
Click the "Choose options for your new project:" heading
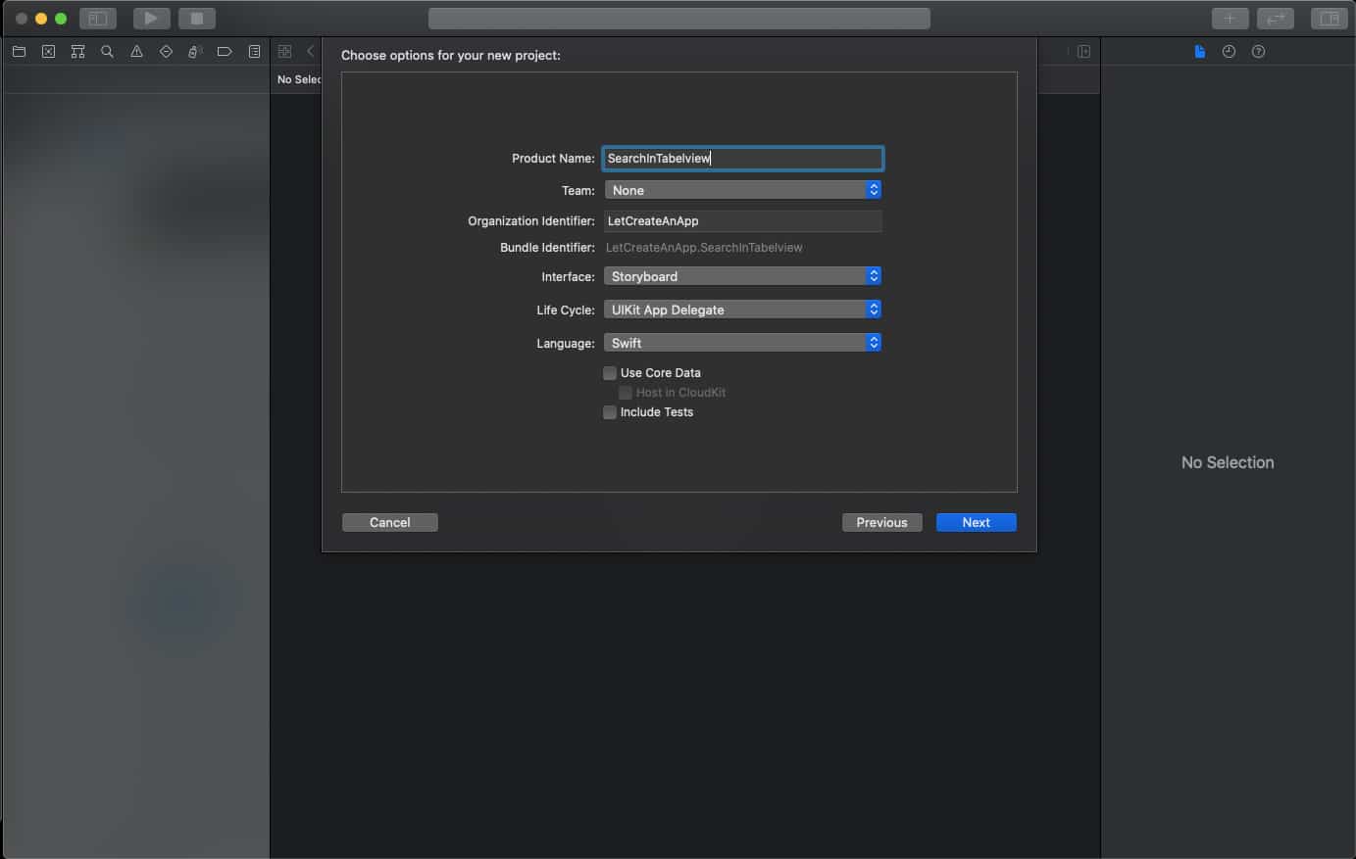451,56
